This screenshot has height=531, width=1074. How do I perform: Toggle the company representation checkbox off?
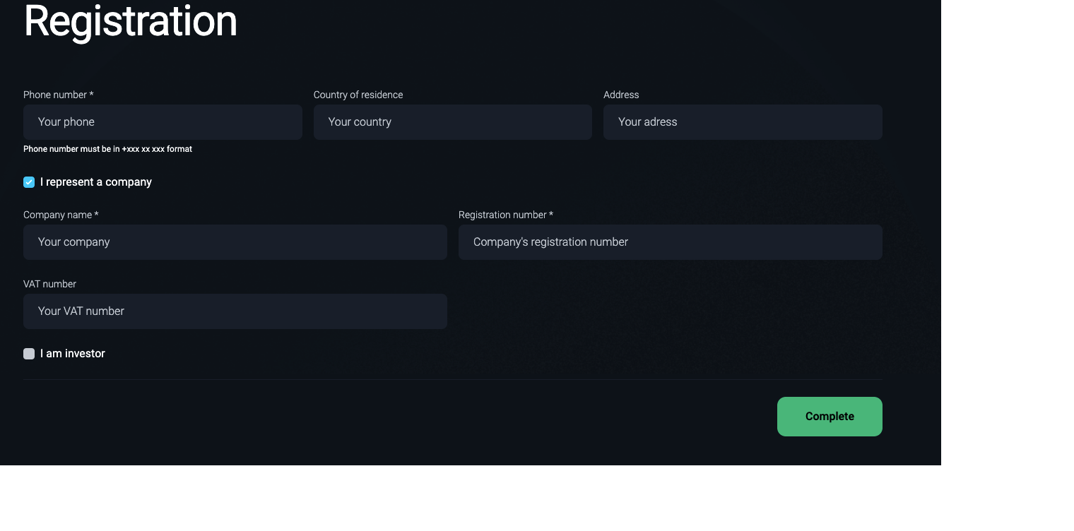pyautogui.click(x=29, y=182)
